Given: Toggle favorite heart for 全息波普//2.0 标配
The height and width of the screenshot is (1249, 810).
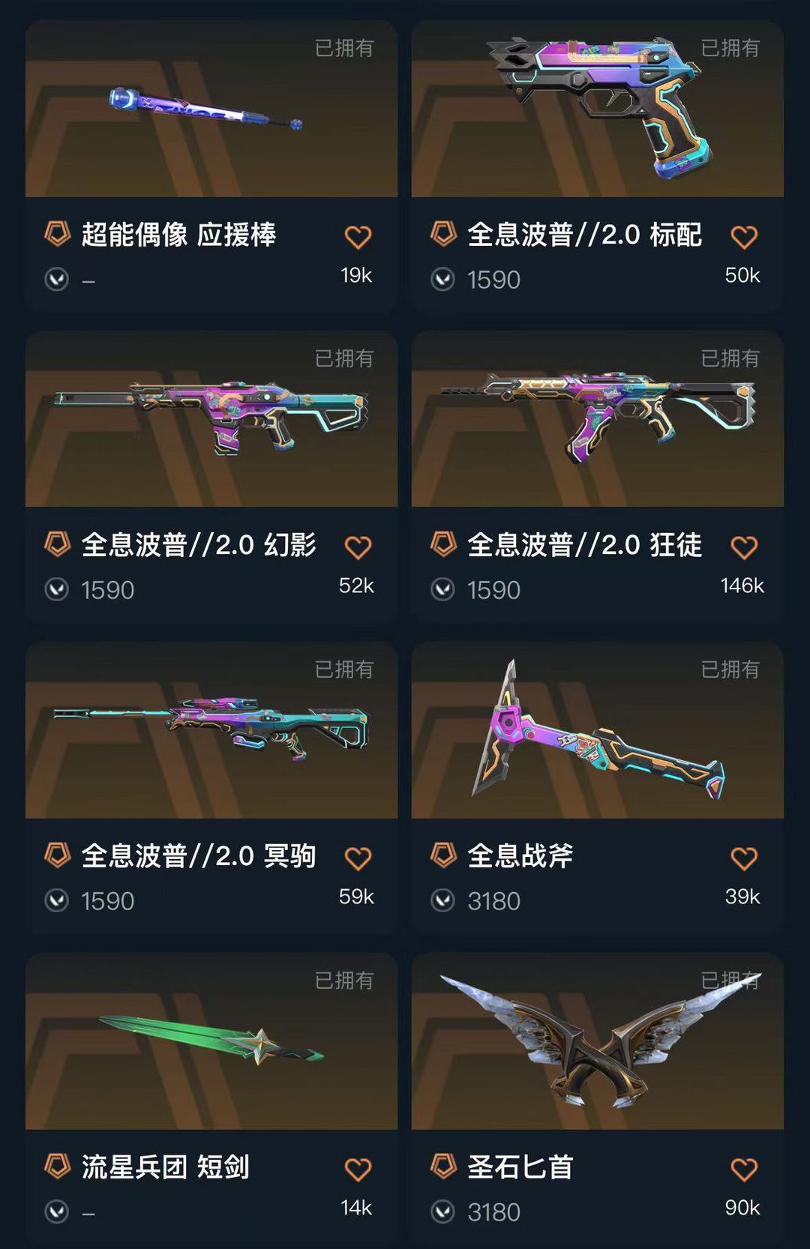Looking at the screenshot, I should (744, 237).
